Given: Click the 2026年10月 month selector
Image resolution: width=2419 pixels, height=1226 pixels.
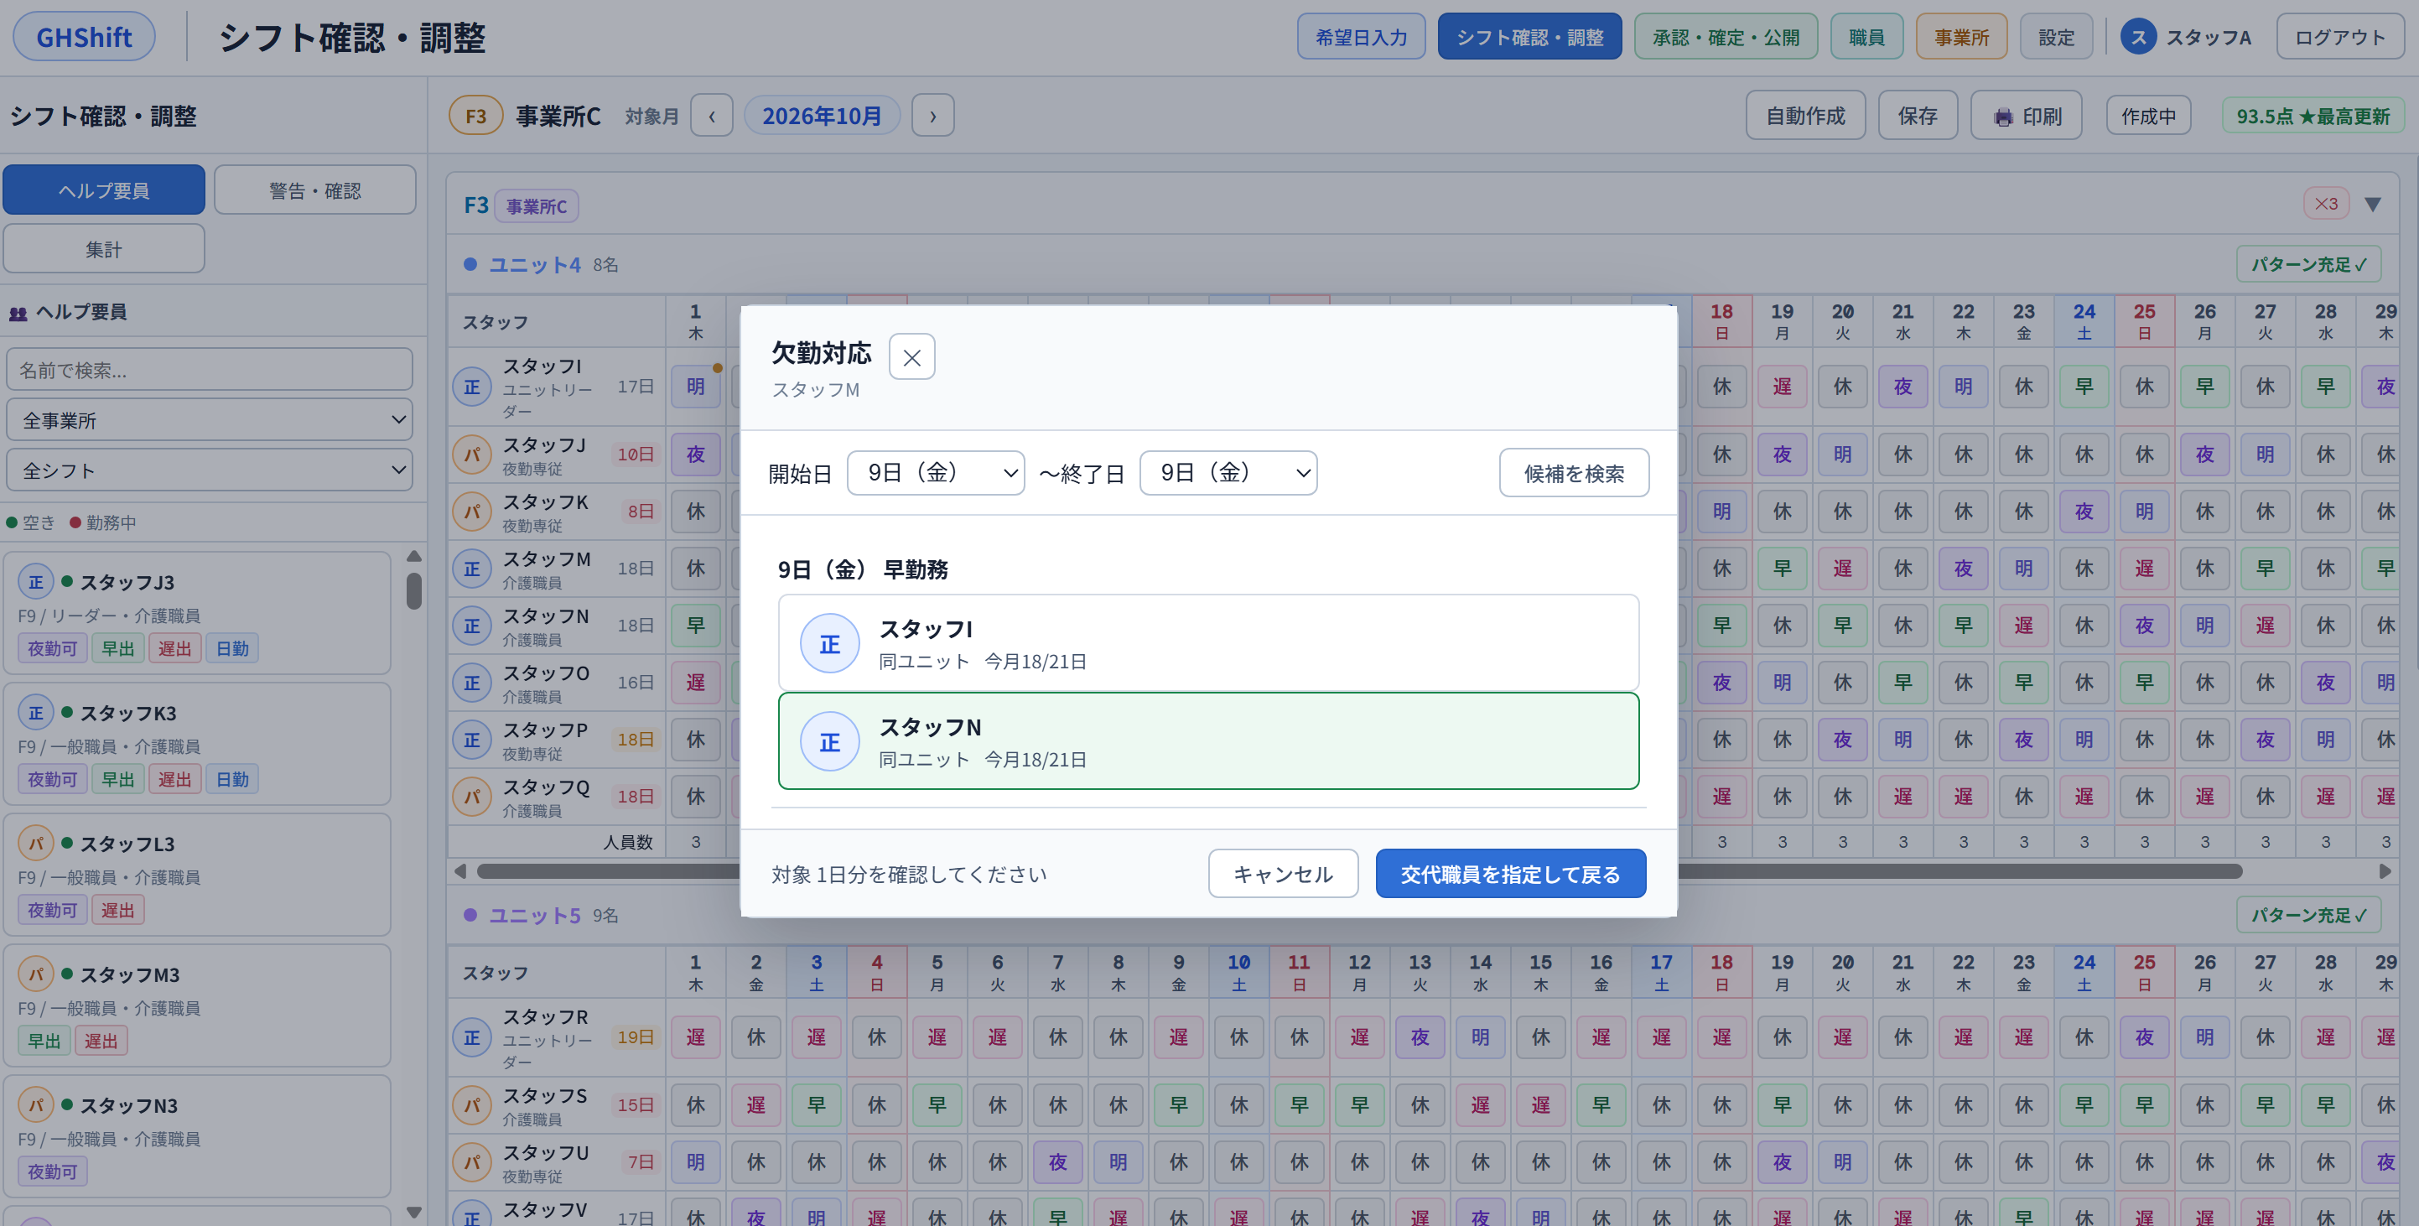Looking at the screenshot, I should pyautogui.click(x=822, y=116).
